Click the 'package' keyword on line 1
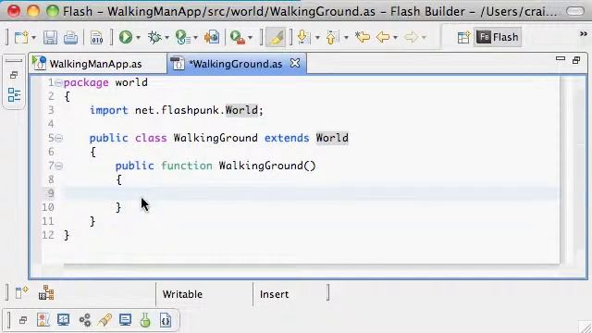Image resolution: width=592 pixels, height=333 pixels. (86, 82)
